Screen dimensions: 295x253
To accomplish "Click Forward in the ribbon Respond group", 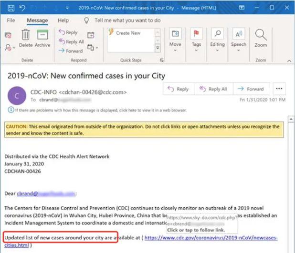I will point(71,51).
